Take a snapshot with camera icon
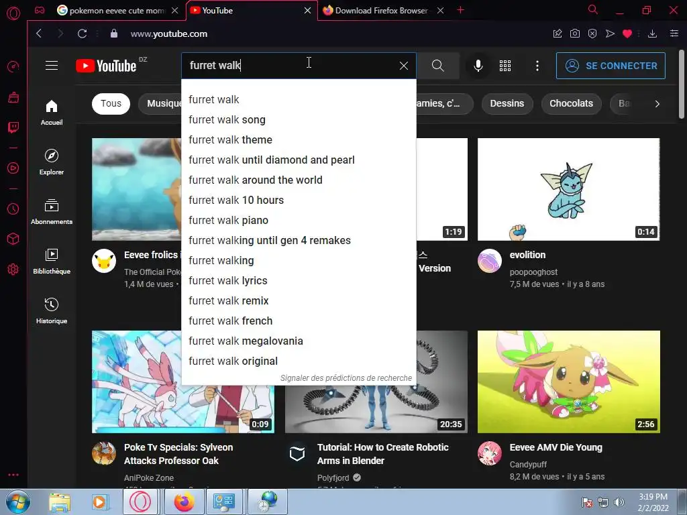This screenshot has height=515, width=687. pos(575,34)
